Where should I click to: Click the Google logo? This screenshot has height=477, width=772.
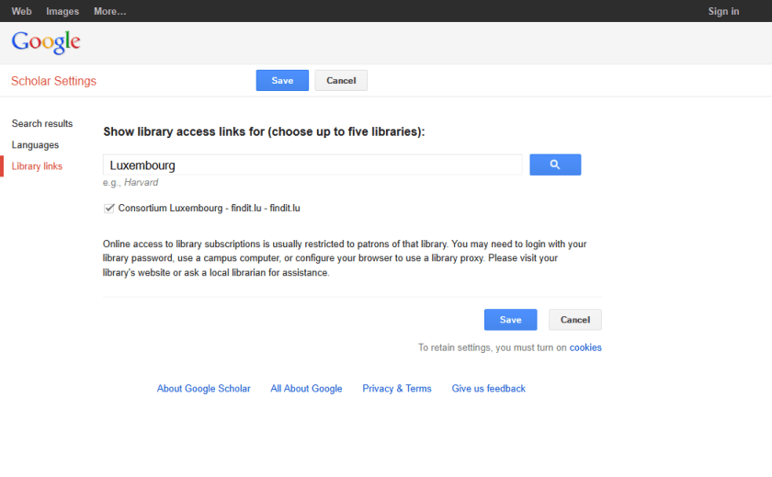click(46, 42)
